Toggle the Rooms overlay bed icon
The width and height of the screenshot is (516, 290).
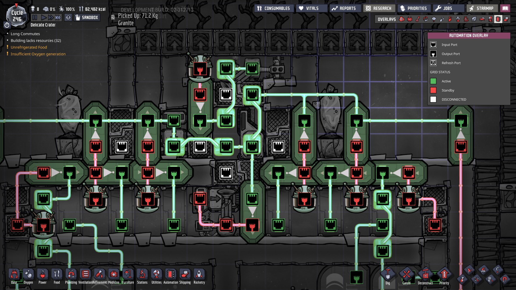coord(482,19)
